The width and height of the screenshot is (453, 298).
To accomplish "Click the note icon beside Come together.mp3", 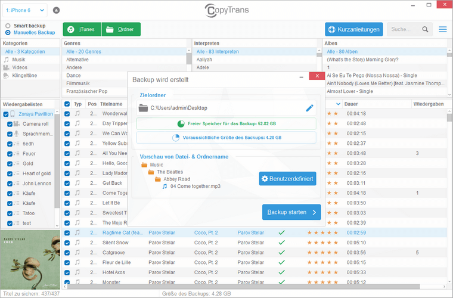I will tap(165, 187).
